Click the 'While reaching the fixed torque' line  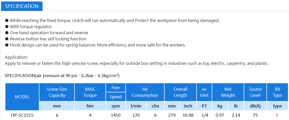pyautogui.click(x=112, y=20)
